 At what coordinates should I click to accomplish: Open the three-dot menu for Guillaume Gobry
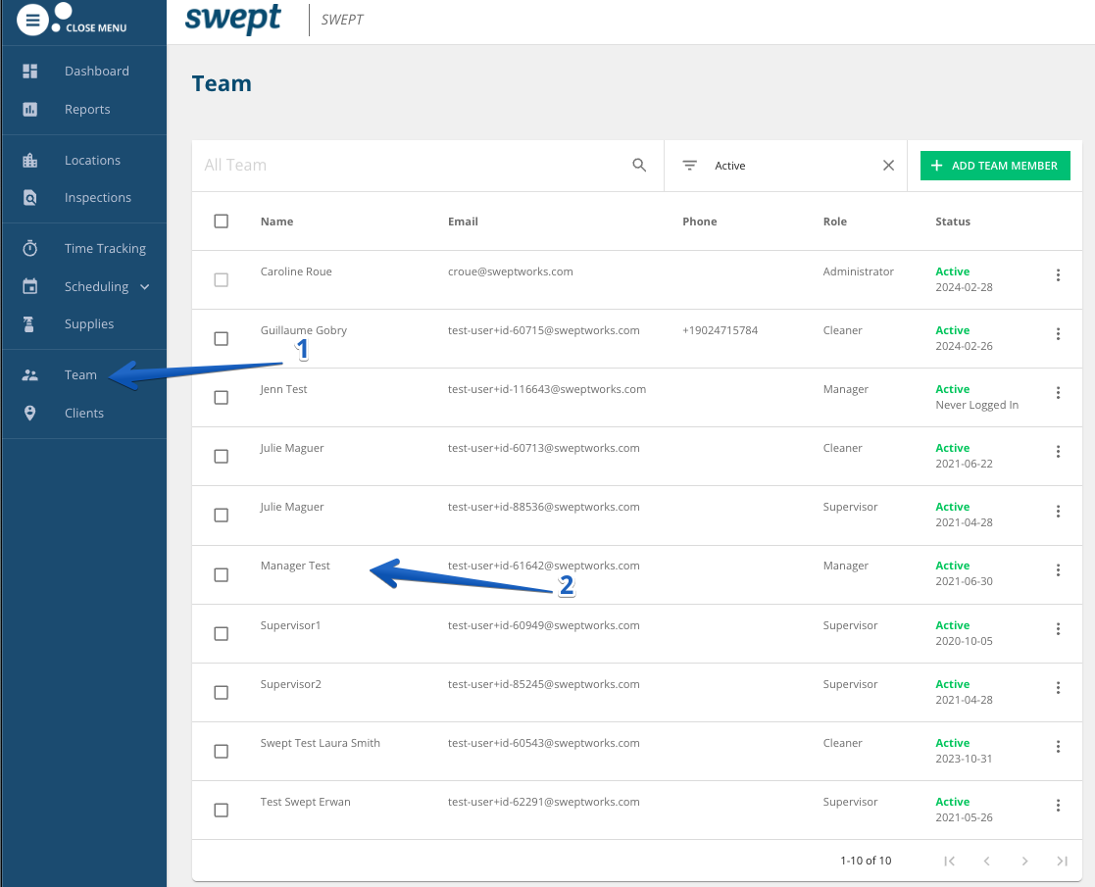coord(1058,332)
